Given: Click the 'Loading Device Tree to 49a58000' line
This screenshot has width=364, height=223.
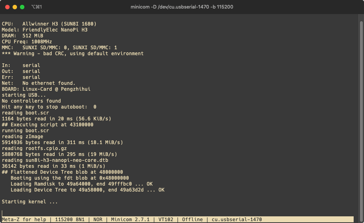Looking at the screenshot, I should click(88, 190).
